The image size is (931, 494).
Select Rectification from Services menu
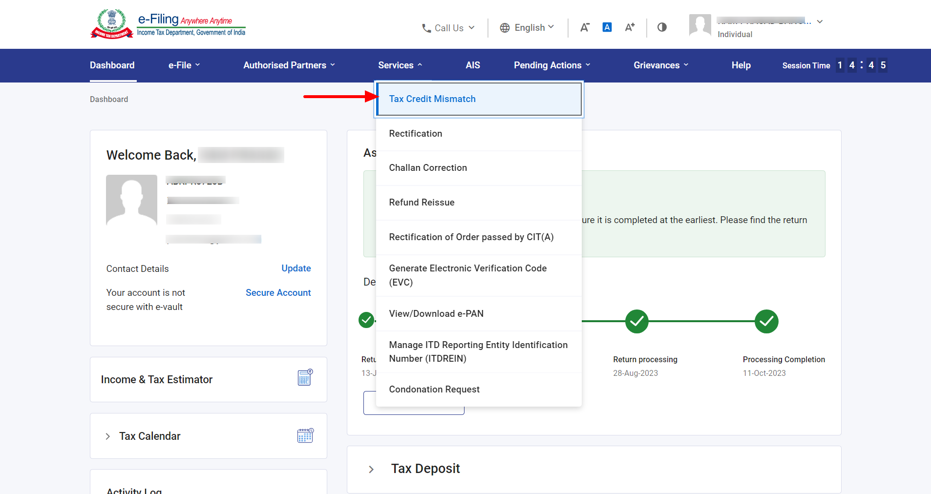(479, 134)
